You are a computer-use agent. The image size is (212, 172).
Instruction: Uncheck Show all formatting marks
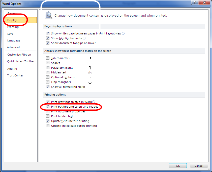48,87
